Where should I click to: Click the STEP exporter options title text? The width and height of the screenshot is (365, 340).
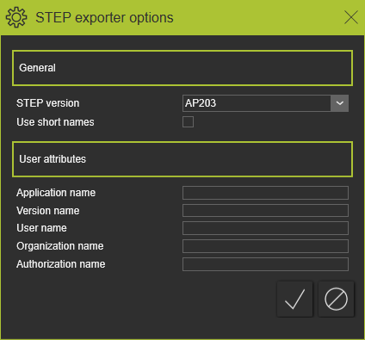tap(104, 18)
